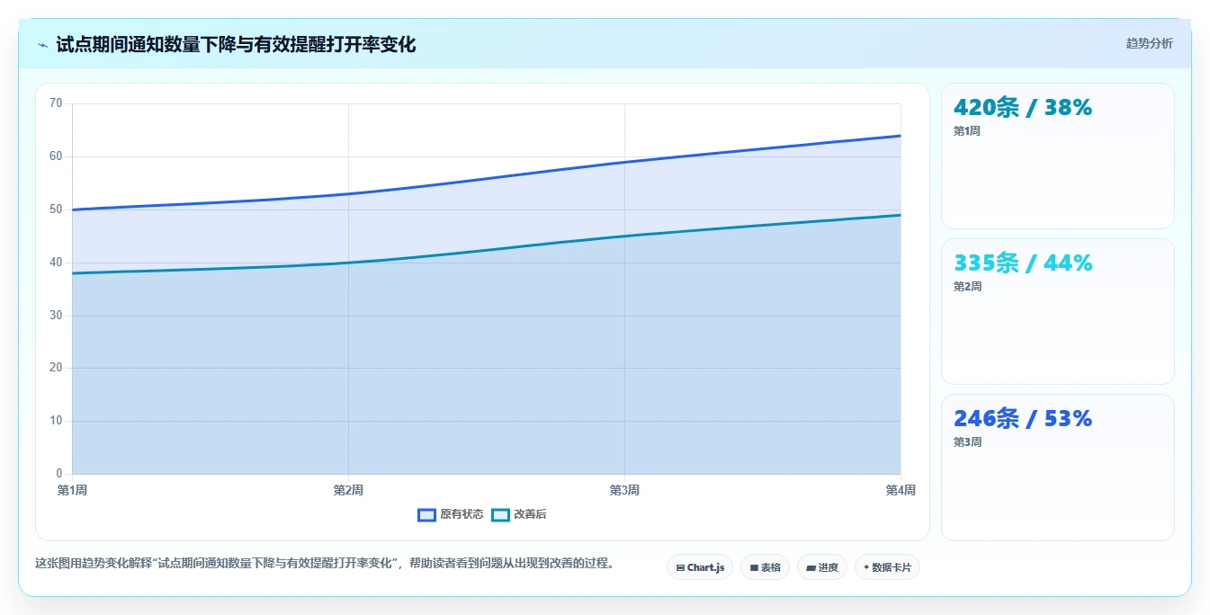Image resolution: width=1210 pixels, height=615 pixels.
Task: Click the 改善后 line's 第3周 point at 45
Action: coord(624,236)
